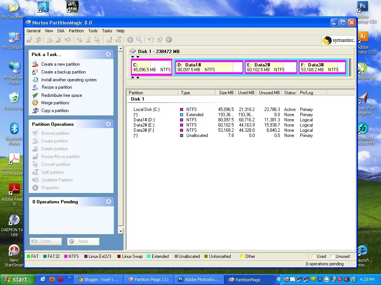Toggle the Used legend checkbox

pos(313,256)
